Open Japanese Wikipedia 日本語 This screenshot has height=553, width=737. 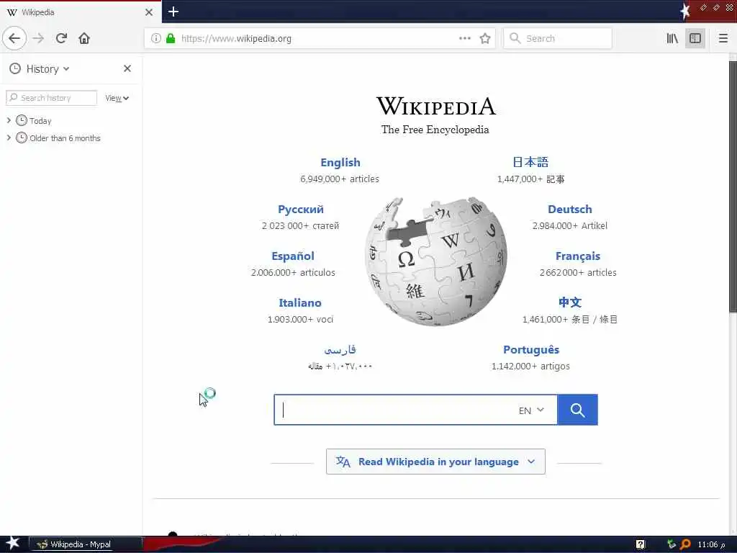point(530,162)
